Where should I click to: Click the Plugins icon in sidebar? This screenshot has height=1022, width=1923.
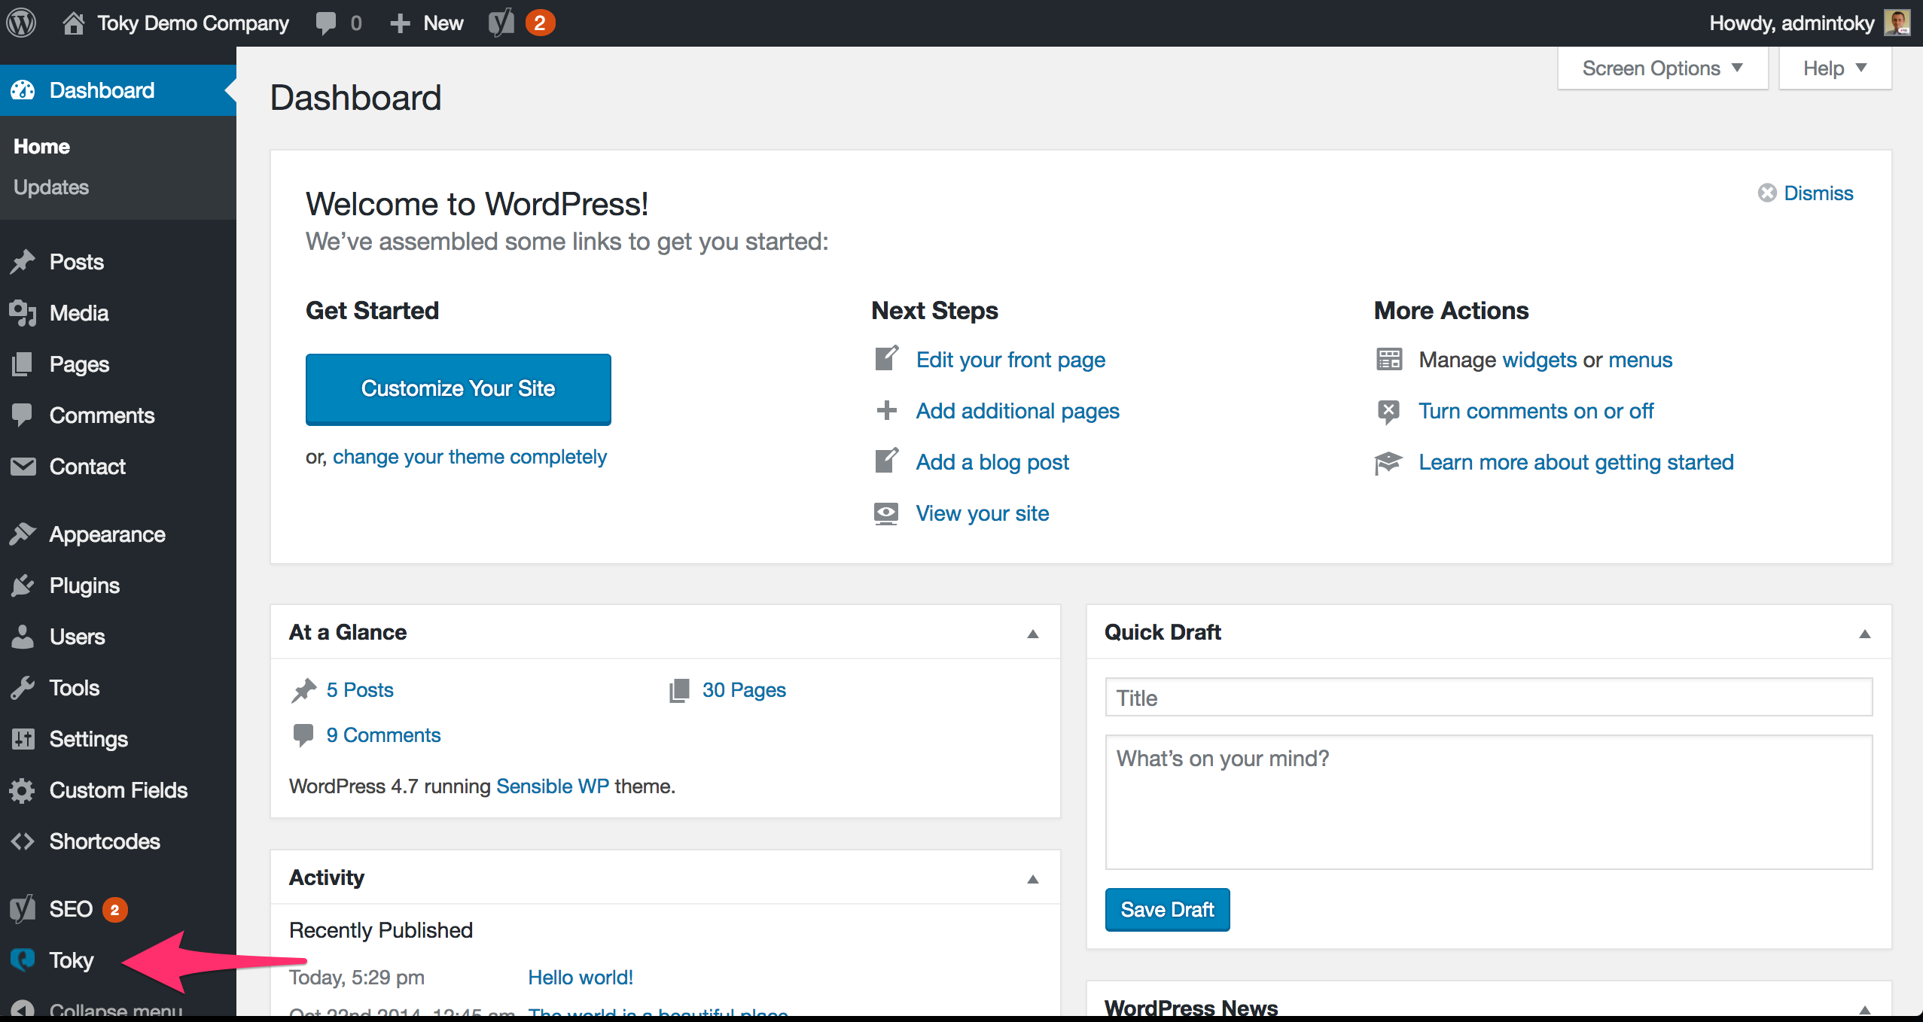(23, 585)
